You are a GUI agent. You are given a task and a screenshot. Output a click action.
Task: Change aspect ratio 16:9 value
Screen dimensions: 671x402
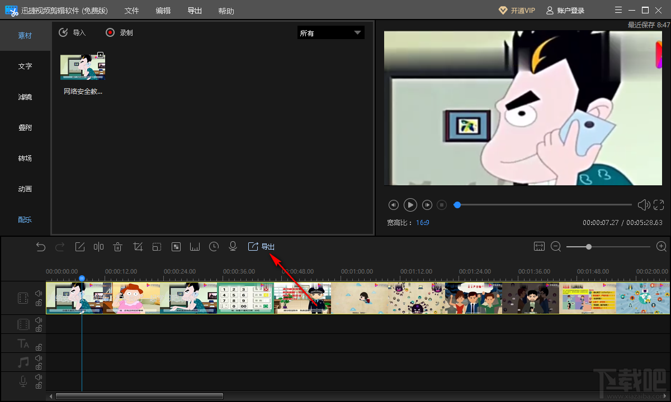[422, 222]
